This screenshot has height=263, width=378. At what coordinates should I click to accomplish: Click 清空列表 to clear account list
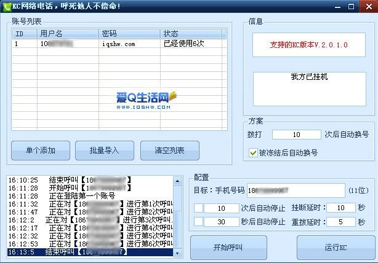(170, 151)
